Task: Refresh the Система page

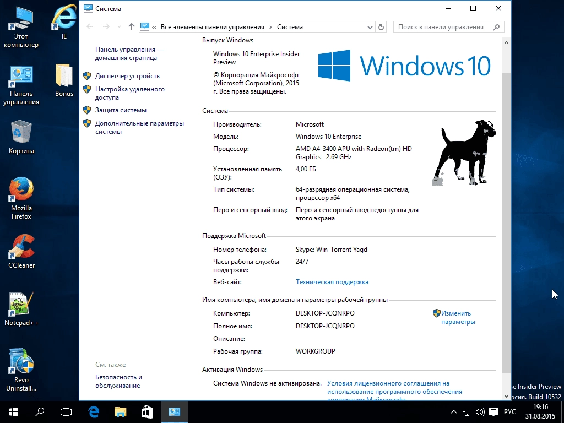Action: tap(381, 27)
